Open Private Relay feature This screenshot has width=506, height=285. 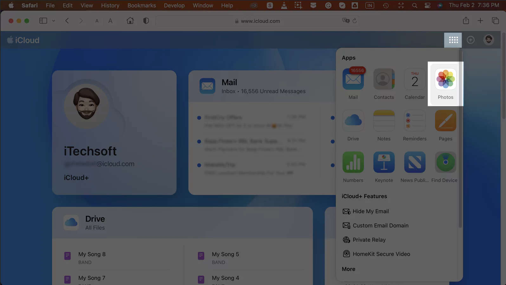pyautogui.click(x=364, y=240)
